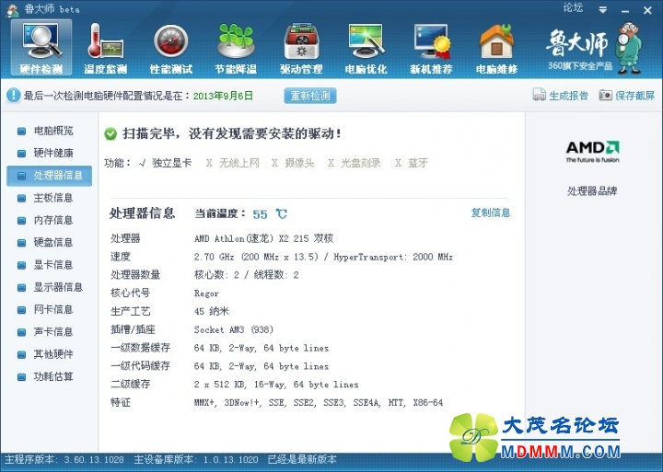Click the 生成报告 printer icon
This screenshot has width=663, height=472.
[x=539, y=95]
